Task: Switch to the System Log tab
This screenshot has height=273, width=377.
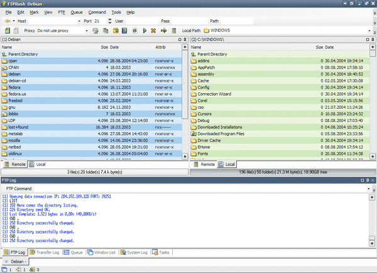Action: 134,252
